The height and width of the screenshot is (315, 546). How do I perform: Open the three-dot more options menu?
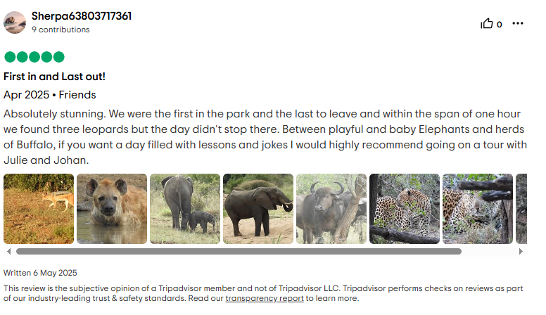(518, 23)
